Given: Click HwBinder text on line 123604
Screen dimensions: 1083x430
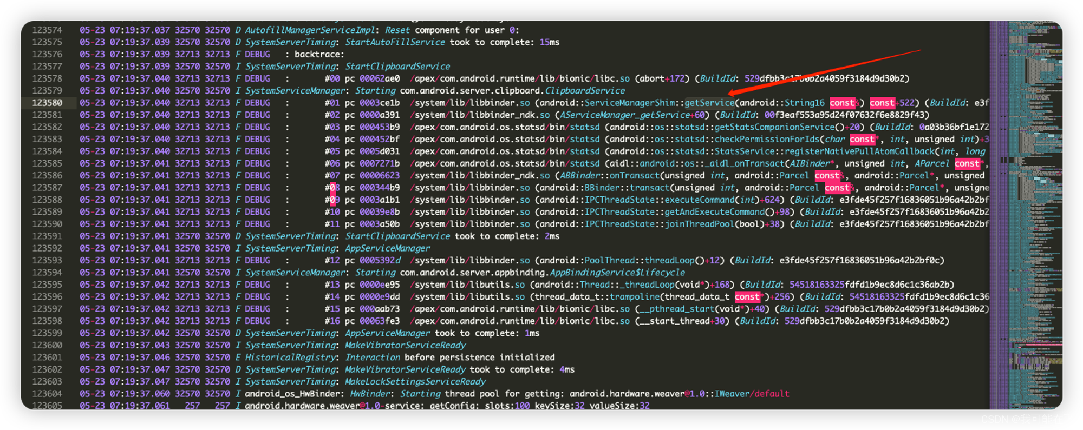Looking at the screenshot, I should click(x=370, y=394).
